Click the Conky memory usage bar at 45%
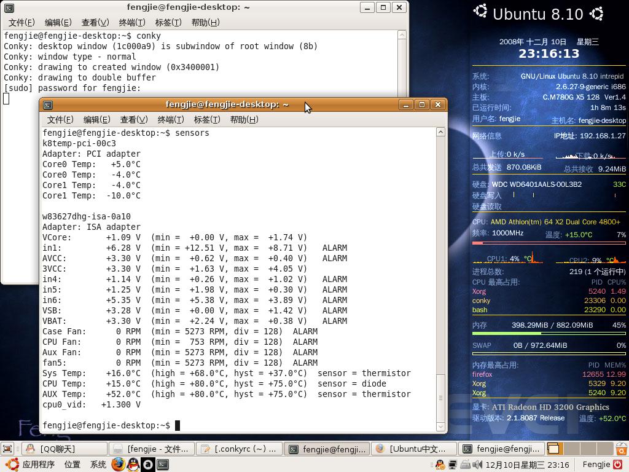629x472 pixels. tap(549, 333)
